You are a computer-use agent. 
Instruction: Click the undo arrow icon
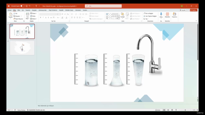[x=29, y=6]
